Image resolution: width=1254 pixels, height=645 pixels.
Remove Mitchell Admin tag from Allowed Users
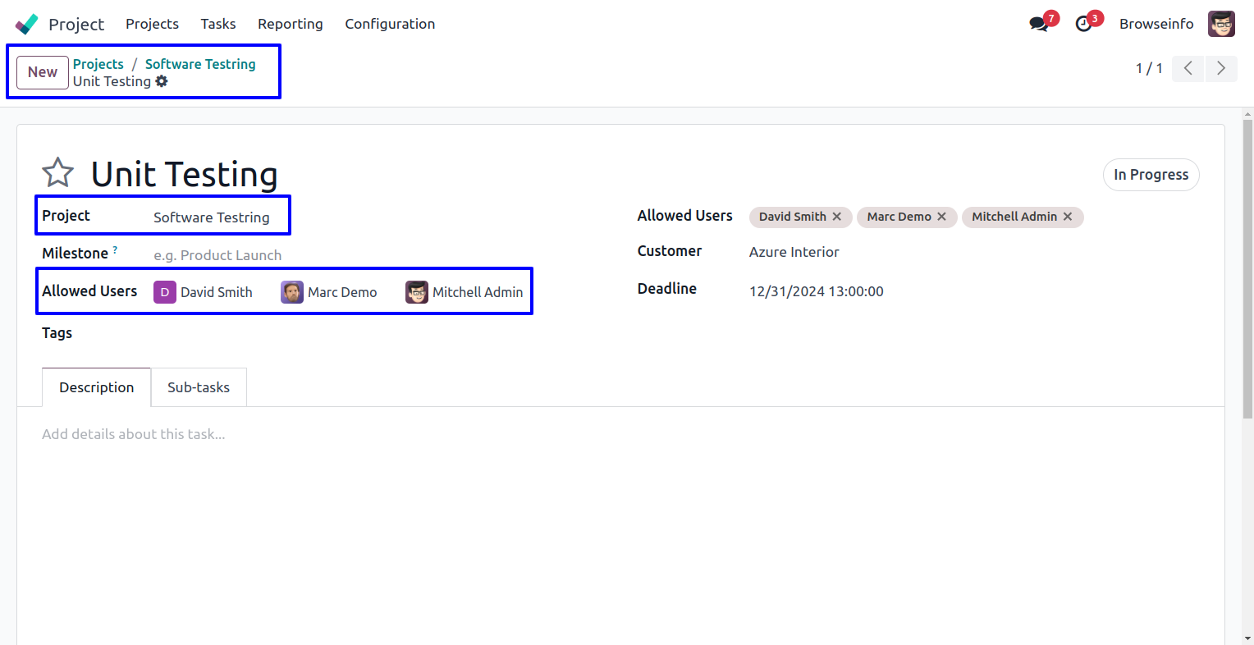1068,217
